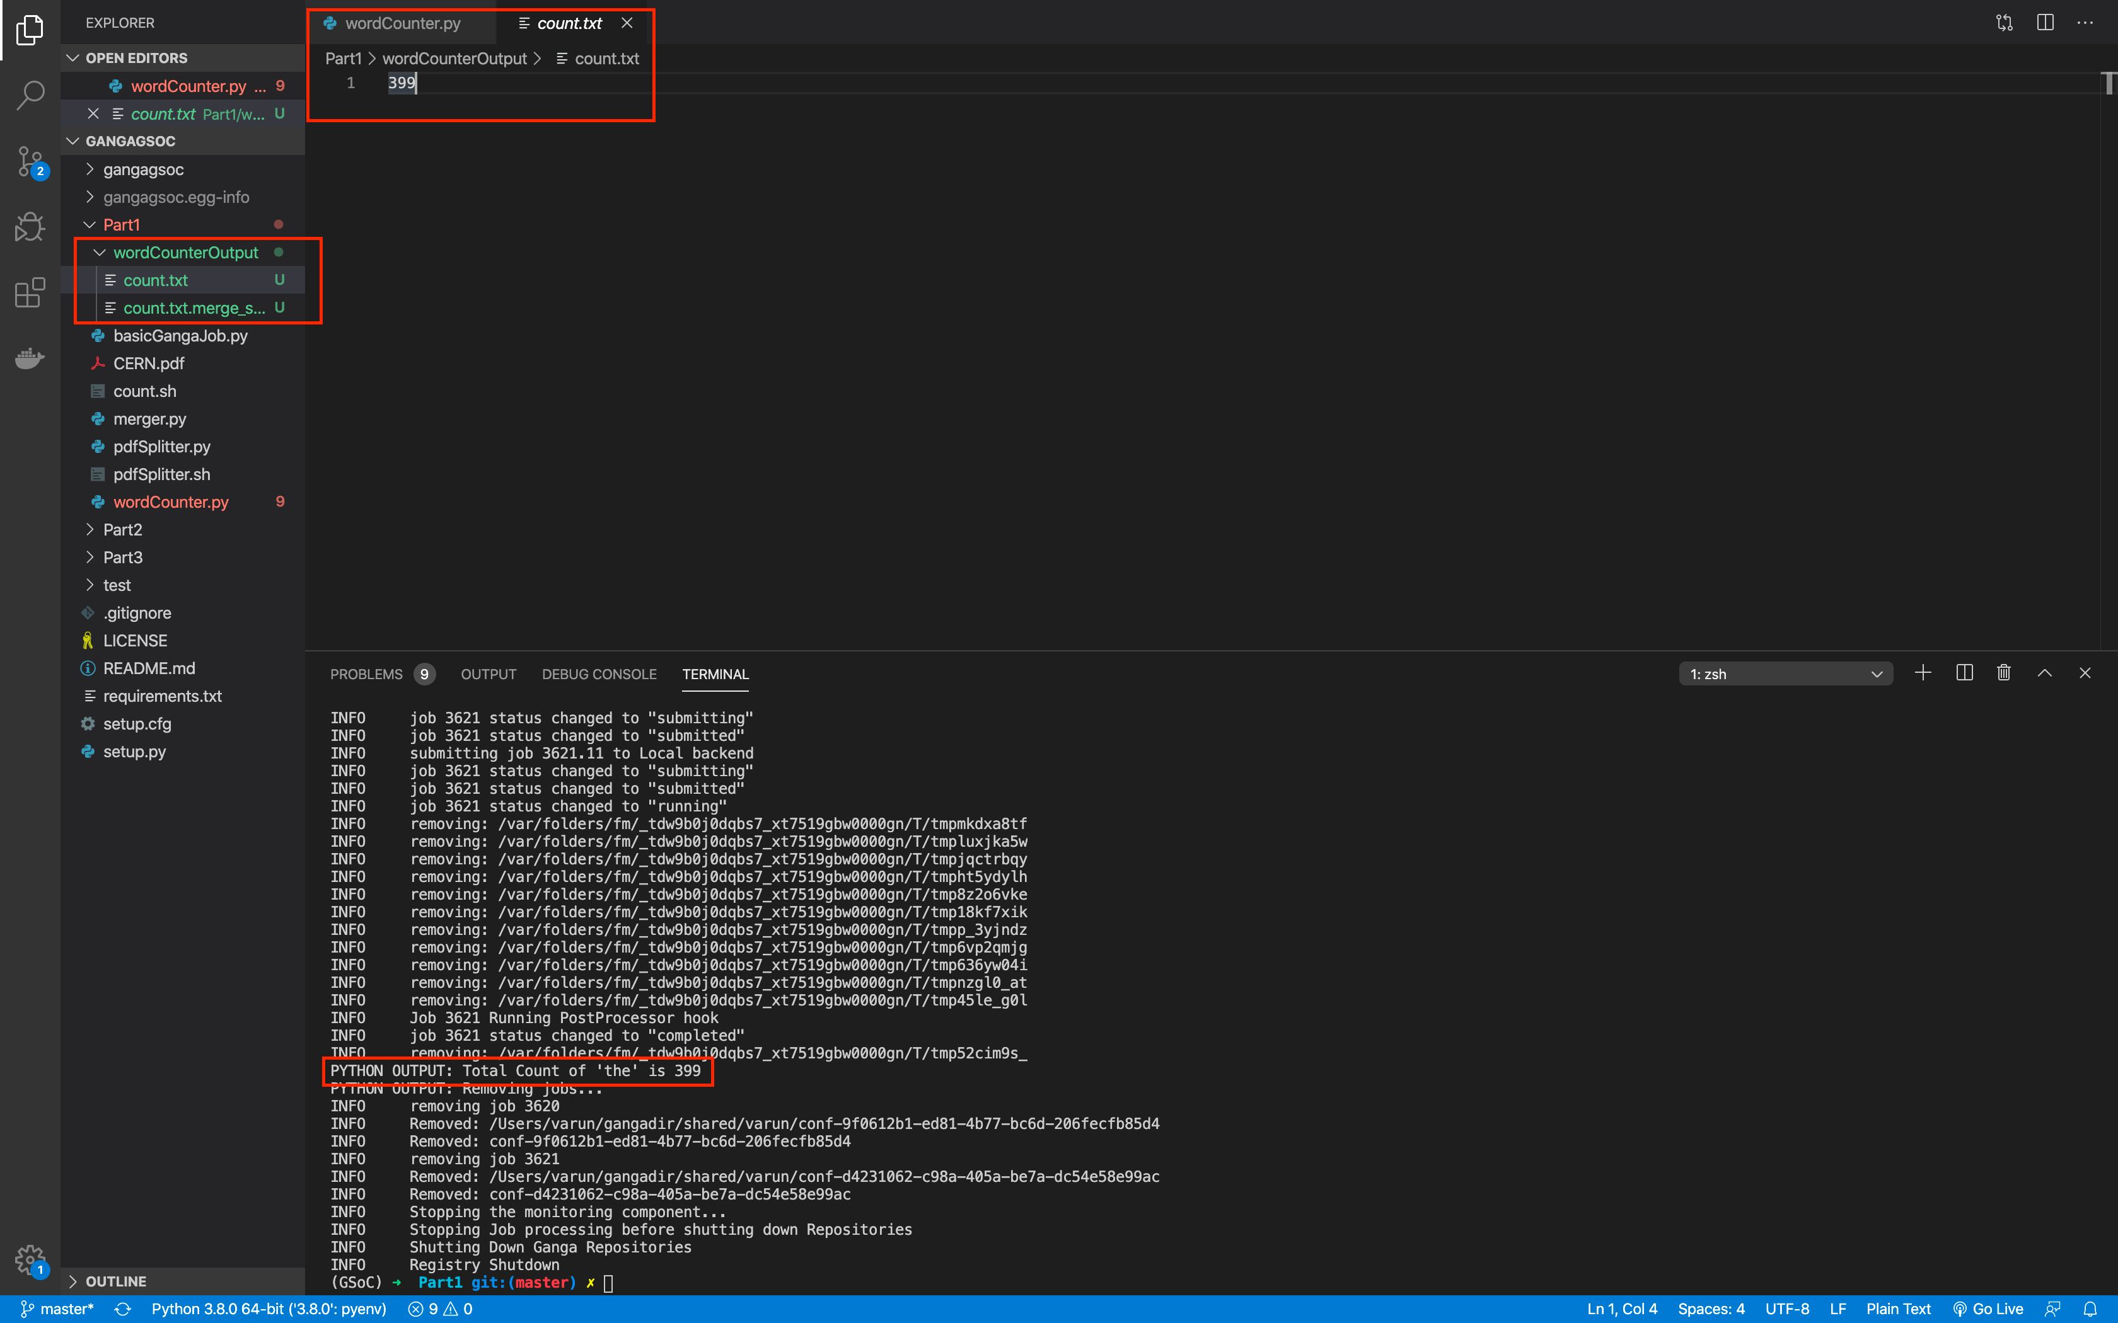Toggle Go Live server in status bar
This screenshot has height=1323, width=2118.
point(1989,1309)
